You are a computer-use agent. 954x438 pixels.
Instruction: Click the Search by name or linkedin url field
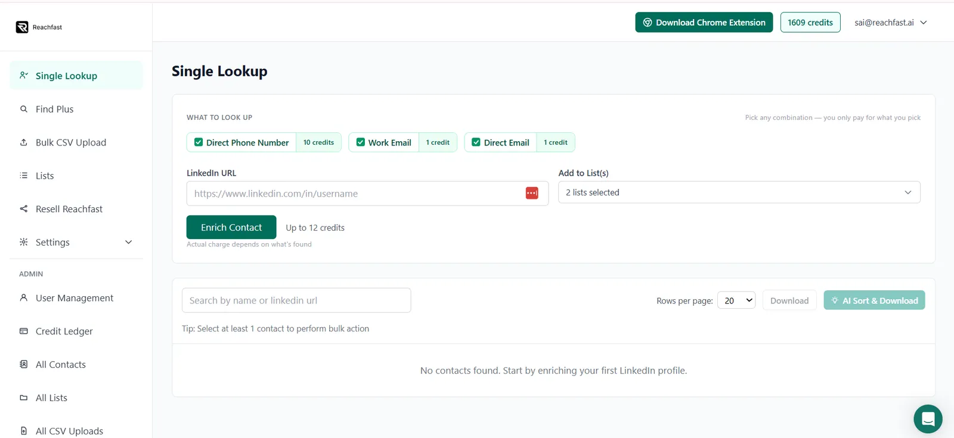(296, 300)
